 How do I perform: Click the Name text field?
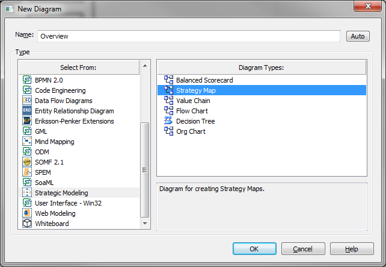[189, 36]
